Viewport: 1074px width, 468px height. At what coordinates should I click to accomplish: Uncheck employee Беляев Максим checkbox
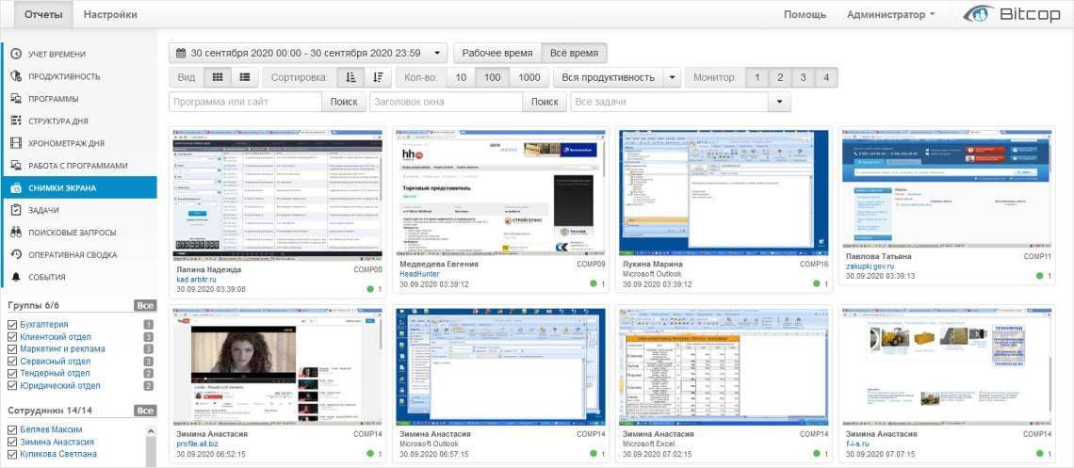coord(12,430)
